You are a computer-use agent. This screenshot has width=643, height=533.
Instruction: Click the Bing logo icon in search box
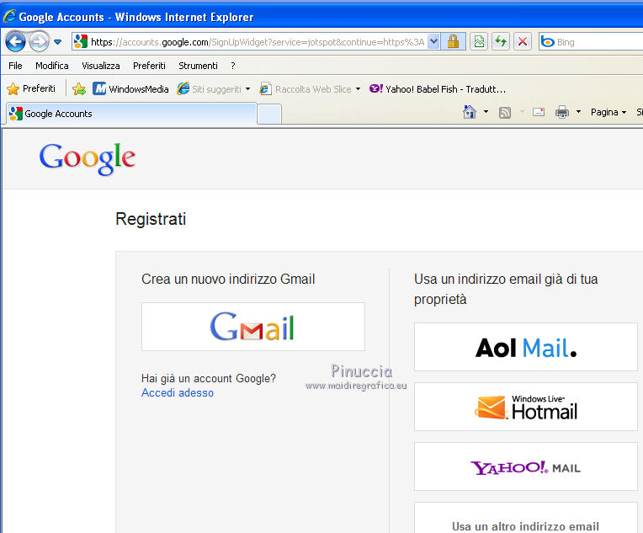pyautogui.click(x=547, y=42)
